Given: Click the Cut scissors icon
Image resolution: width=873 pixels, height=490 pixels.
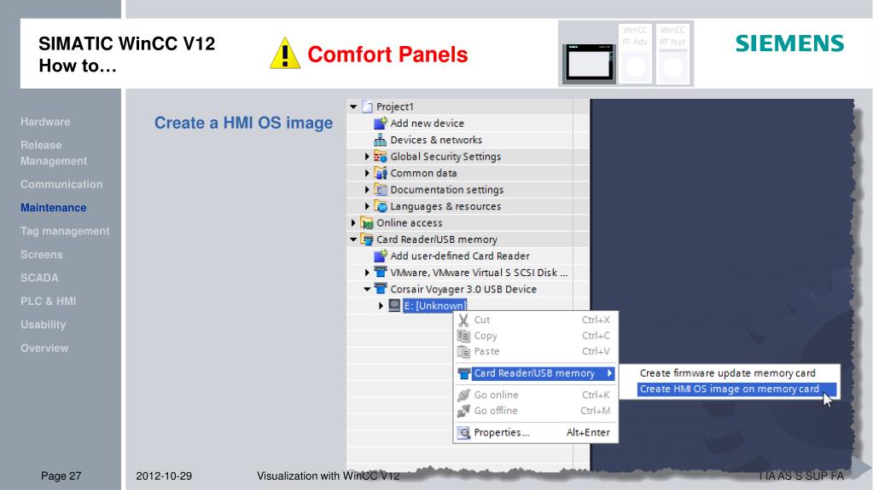Looking at the screenshot, I should pos(463,320).
